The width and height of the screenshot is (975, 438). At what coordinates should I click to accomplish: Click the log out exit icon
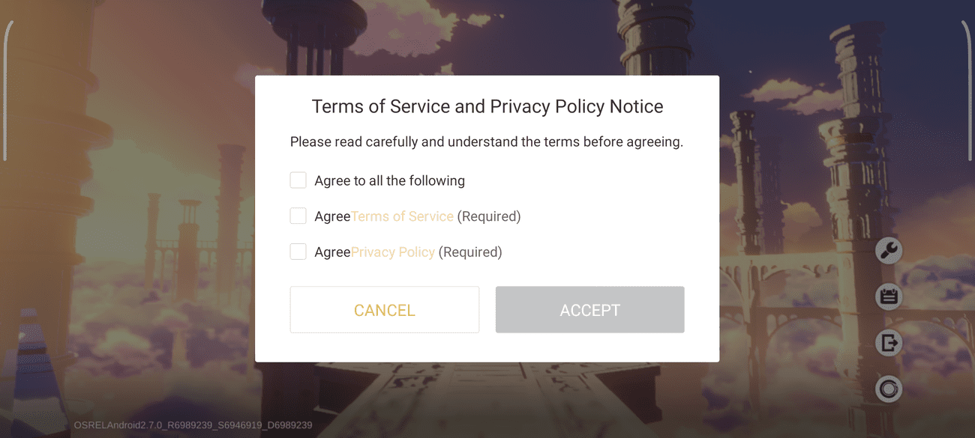889,344
